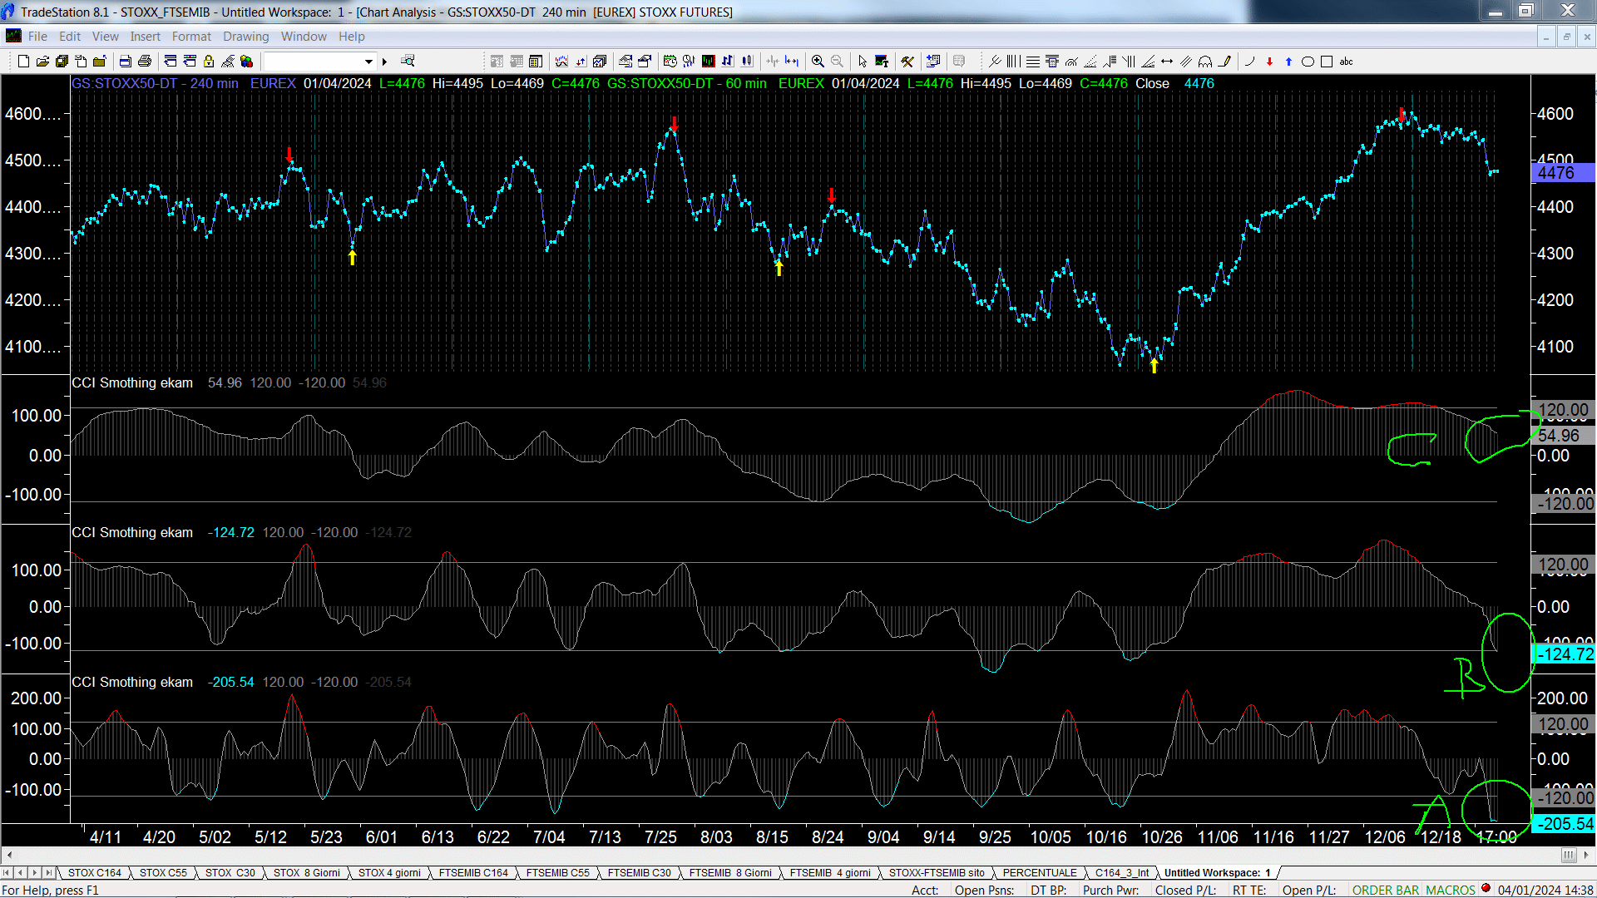Image resolution: width=1597 pixels, height=898 pixels.
Task: Switch to the C164_3_Int tab
Action: pos(1121,872)
